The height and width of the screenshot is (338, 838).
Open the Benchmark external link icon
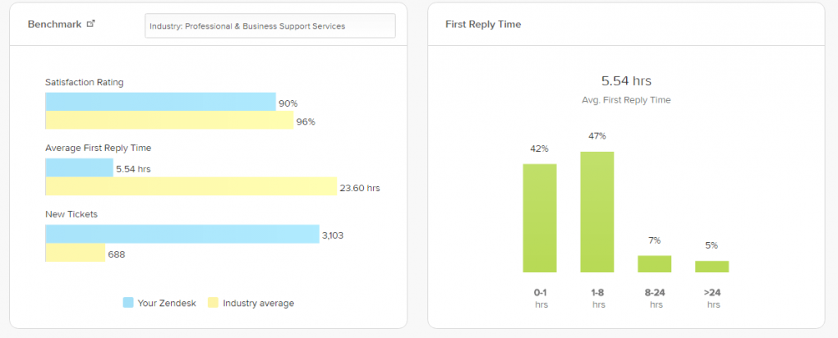tap(91, 24)
